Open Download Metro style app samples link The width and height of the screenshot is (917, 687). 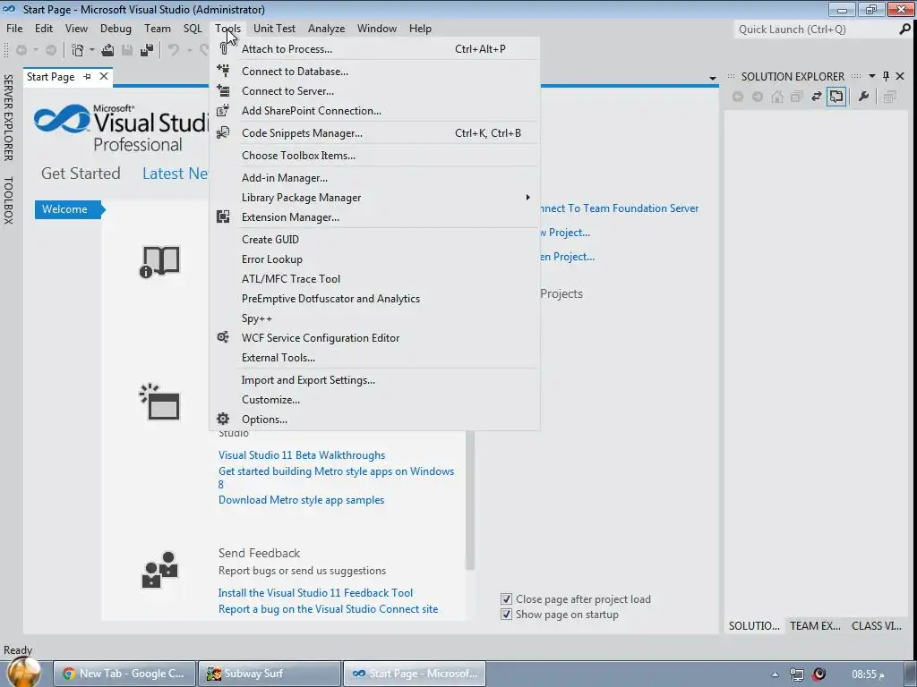coord(301,500)
